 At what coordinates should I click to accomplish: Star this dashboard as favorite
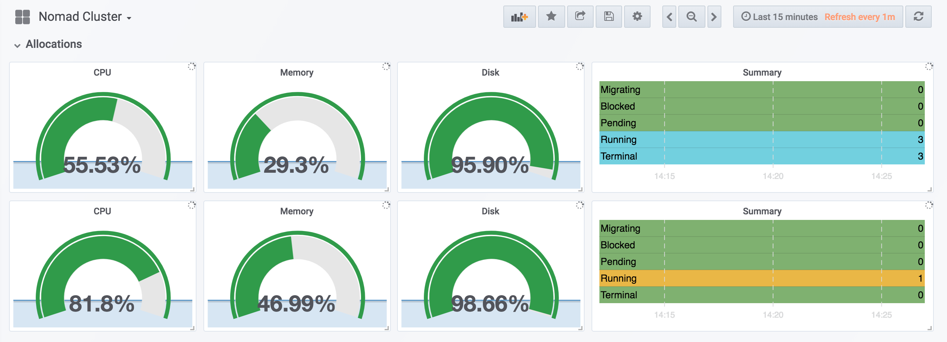click(x=551, y=17)
